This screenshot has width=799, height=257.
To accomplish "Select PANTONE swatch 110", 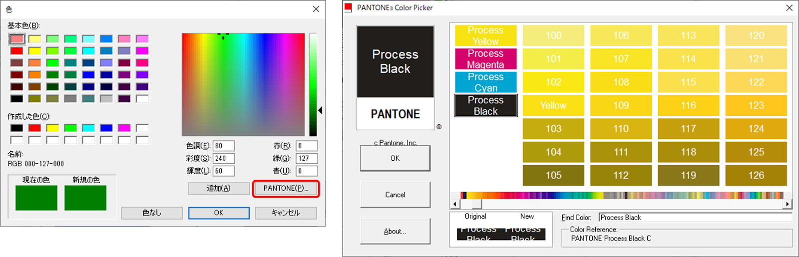I will 621,129.
